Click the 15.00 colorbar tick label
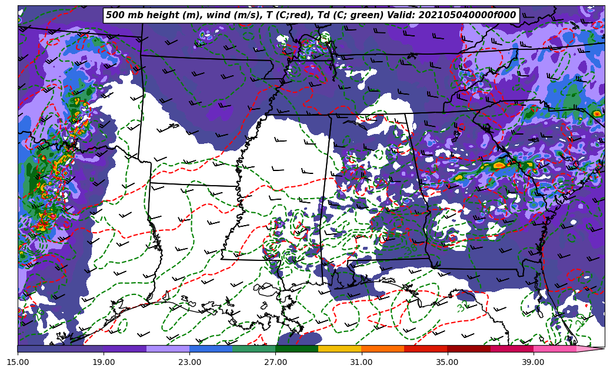Screen dimensions: 610x372 (x=18, y=362)
